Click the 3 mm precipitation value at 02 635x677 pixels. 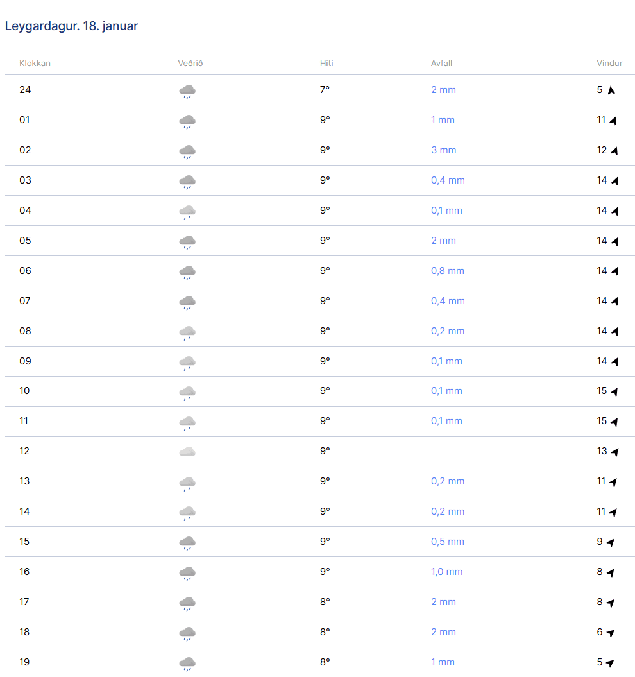click(443, 150)
